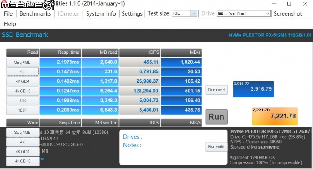Image resolution: width=313 pixels, height=169 pixels.
Task: Click the 128K MB read value 6,543.3
Action: tap(100, 110)
